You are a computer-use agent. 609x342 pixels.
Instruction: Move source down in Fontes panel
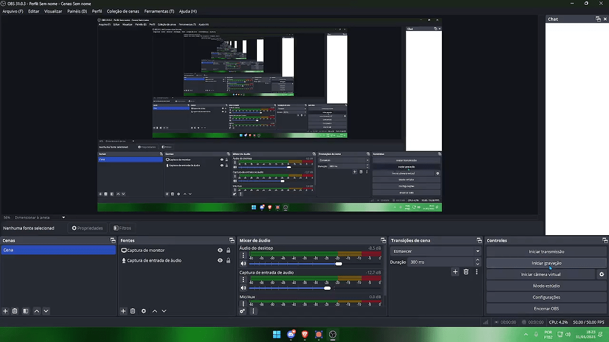(x=164, y=311)
